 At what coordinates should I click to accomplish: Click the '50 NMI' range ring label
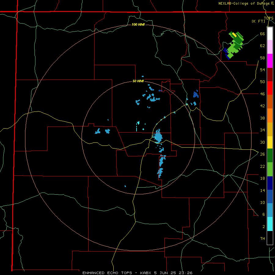tap(138, 81)
